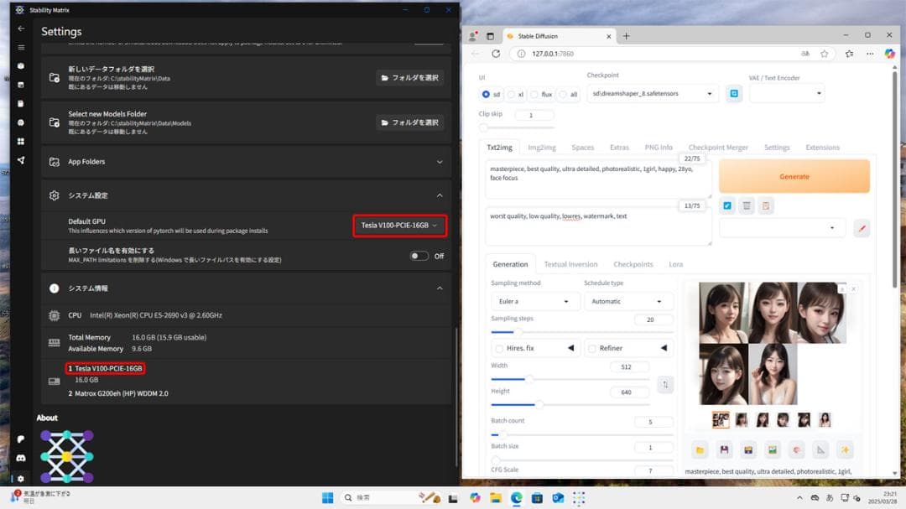The height and width of the screenshot is (509, 906).
Task: Save the generated image with the floppy disk icon
Action: [725, 449]
